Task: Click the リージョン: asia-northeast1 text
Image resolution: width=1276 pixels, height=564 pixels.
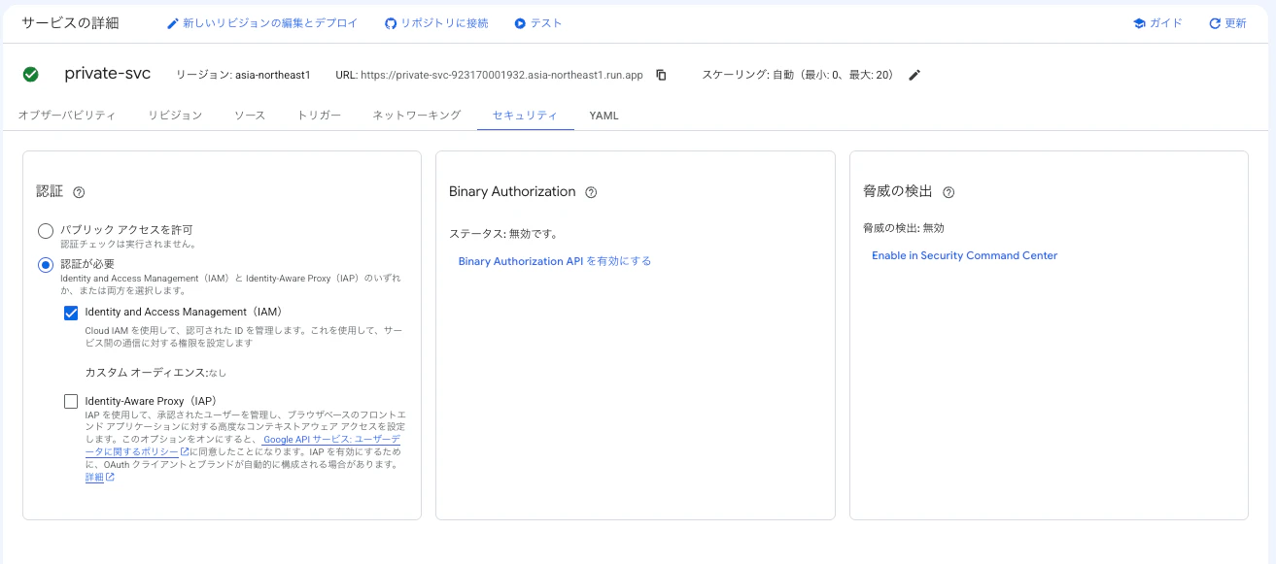Action: [243, 75]
